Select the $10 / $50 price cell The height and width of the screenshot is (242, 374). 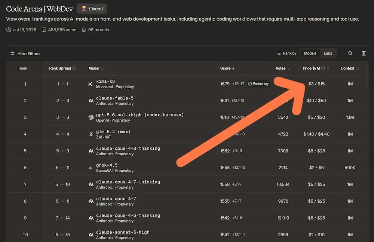click(x=316, y=101)
